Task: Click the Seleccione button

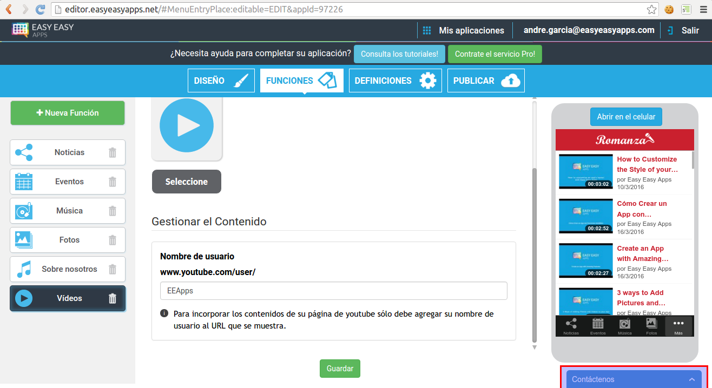Action: pyautogui.click(x=187, y=182)
